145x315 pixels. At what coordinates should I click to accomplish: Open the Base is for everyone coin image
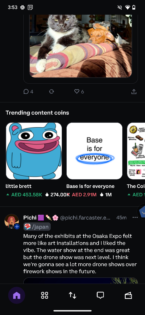click(x=94, y=151)
